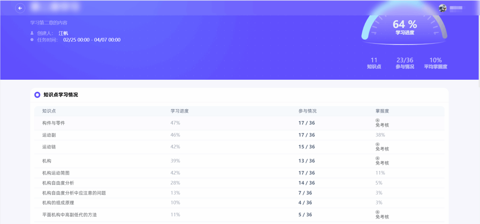Click the 10% 平均掌握度 statistic

[x=435, y=63]
